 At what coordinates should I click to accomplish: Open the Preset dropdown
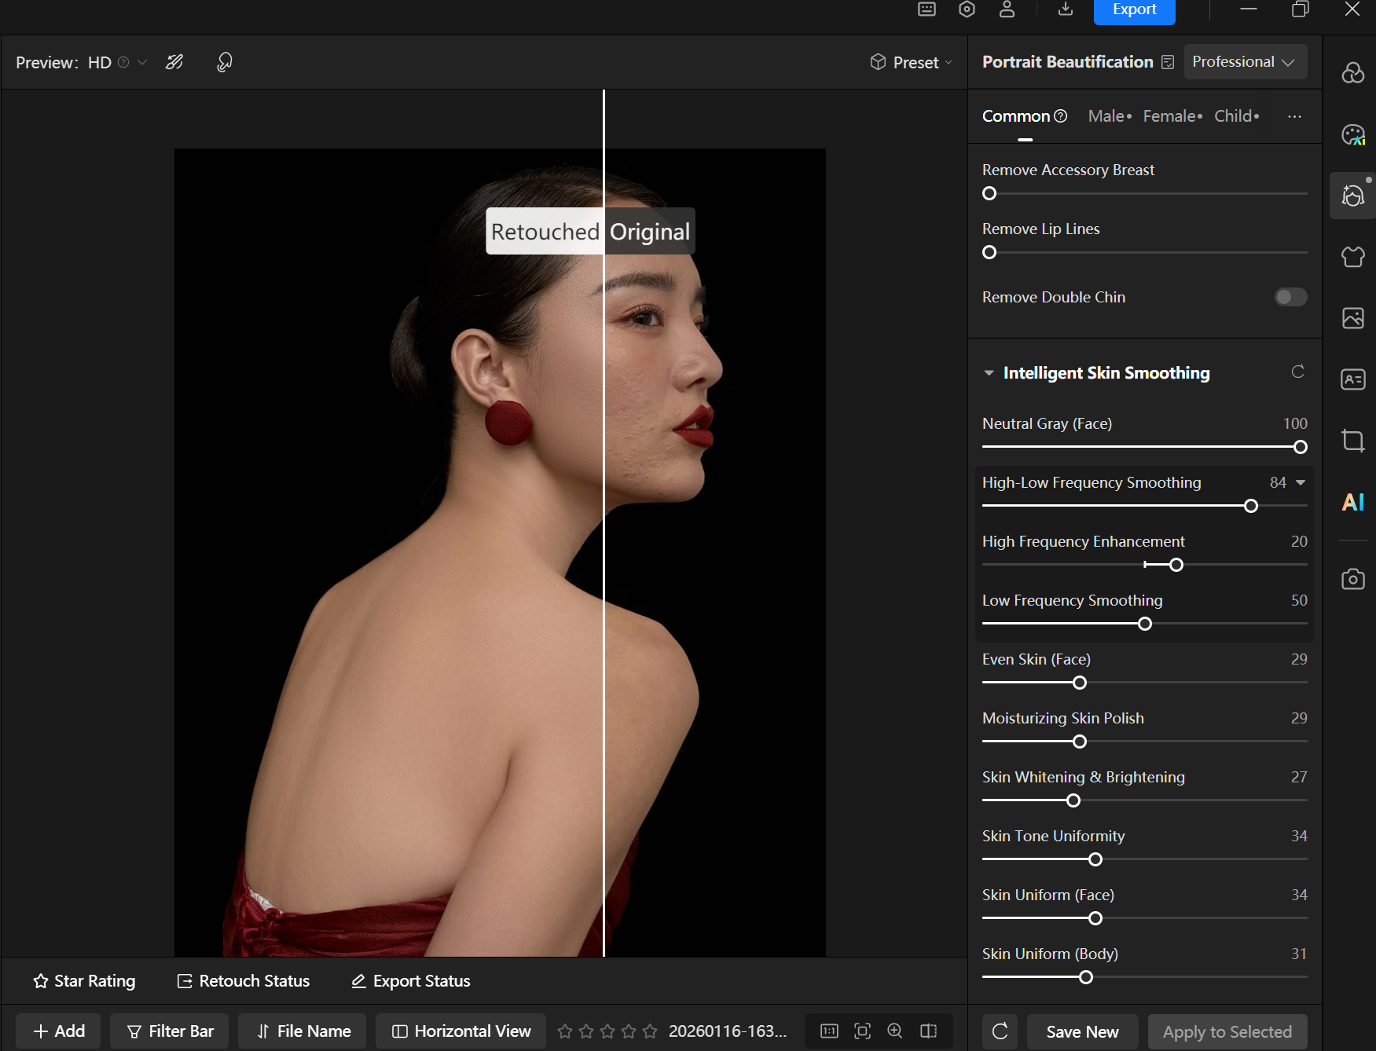click(911, 62)
